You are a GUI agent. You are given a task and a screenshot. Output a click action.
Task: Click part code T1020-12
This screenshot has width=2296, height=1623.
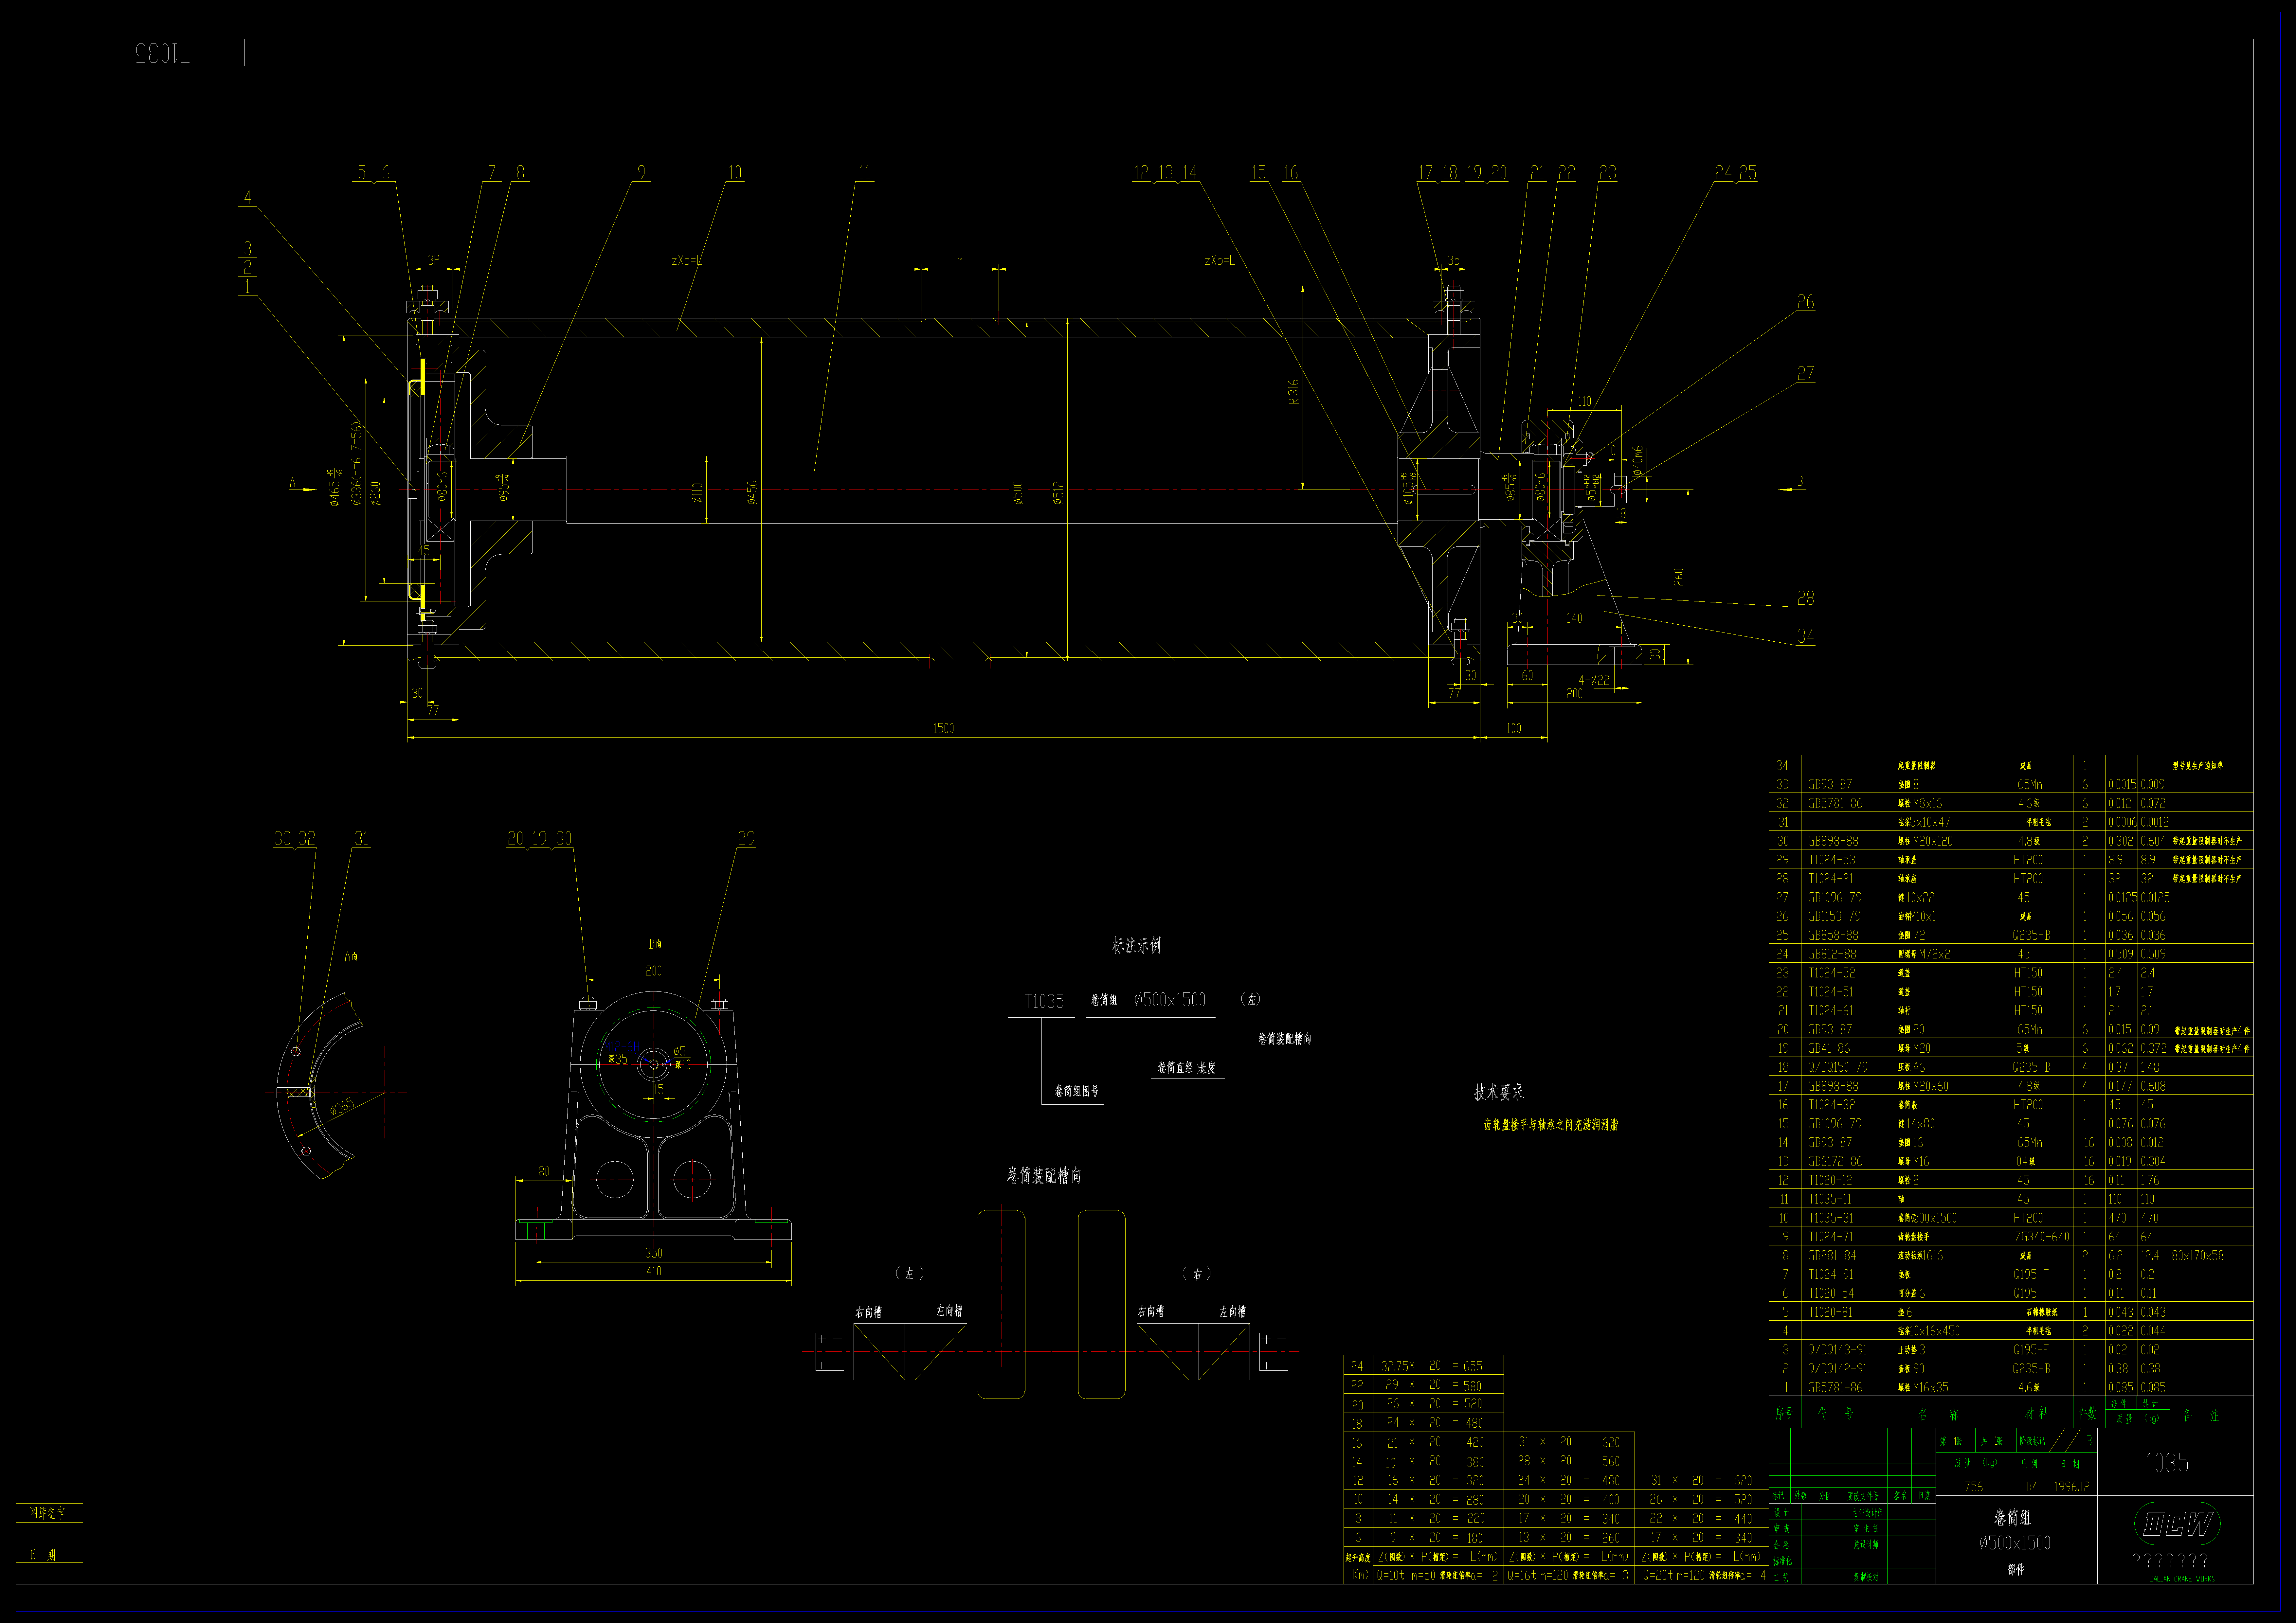(1830, 1180)
